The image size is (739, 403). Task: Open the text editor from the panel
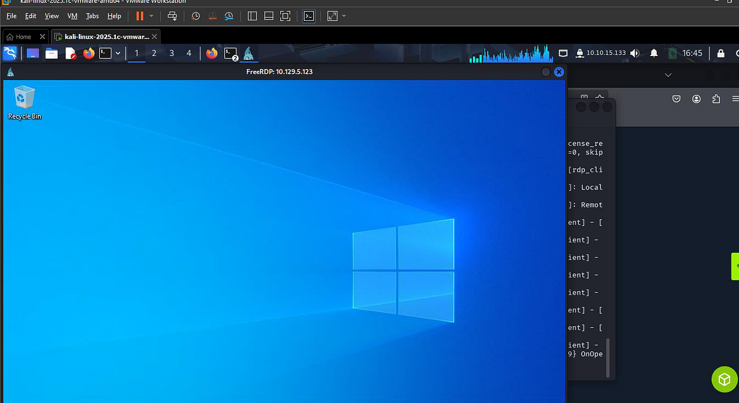tap(69, 54)
